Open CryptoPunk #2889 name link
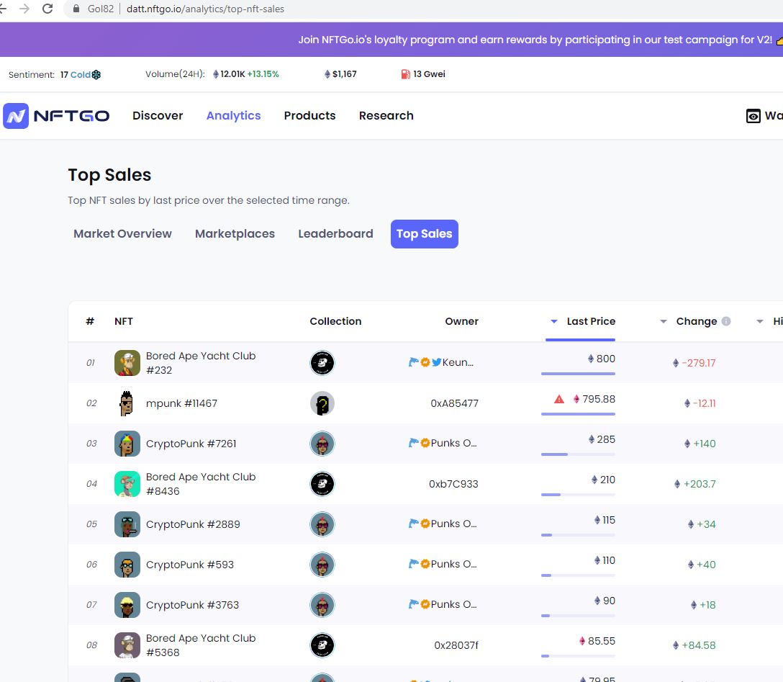Image resolution: width=783 pixels, height=682 pixels. coord(193,524)
